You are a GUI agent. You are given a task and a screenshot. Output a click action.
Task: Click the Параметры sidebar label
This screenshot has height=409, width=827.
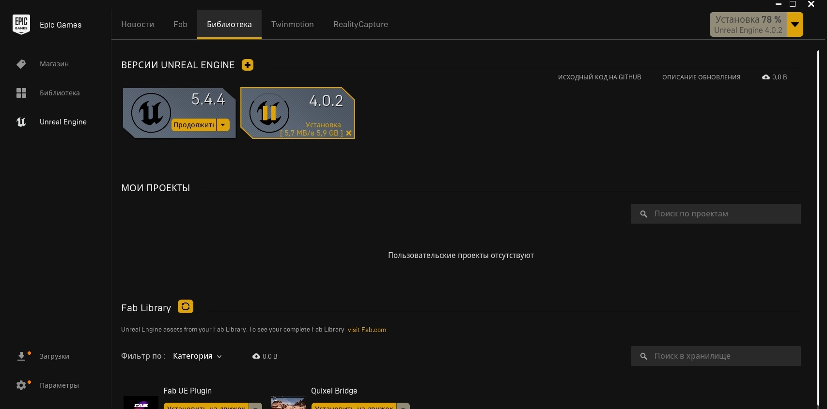pyautogui.click(x=59, y=385)
